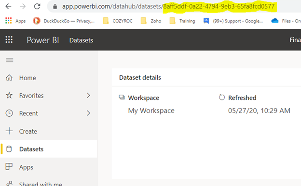Click the Home house icon
This screenshot has height=186, width=301.
tap(9, 78)
